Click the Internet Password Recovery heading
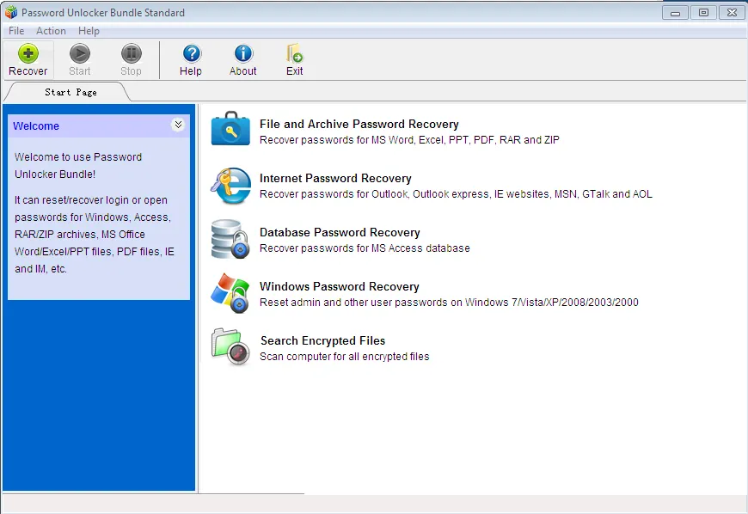 pos(336,178)
